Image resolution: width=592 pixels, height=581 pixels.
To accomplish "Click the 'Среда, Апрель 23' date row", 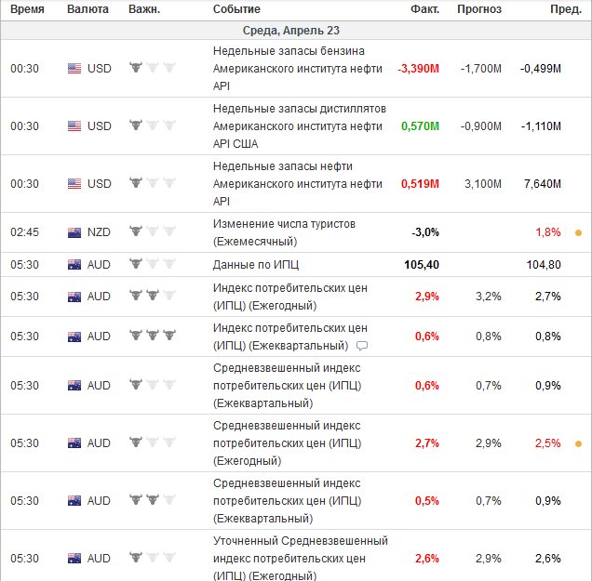I will (296, 29).
